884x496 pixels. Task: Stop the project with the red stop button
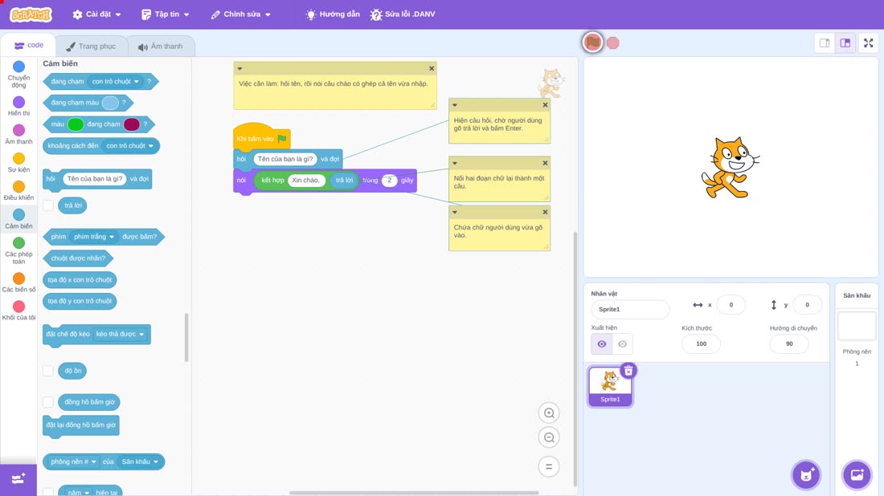click(613, 43)
